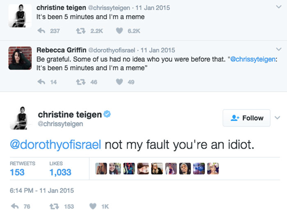The width and height of the screenshot is (287, 212).
Task: View the list of 1,033 likes
Action: [60, 172]
